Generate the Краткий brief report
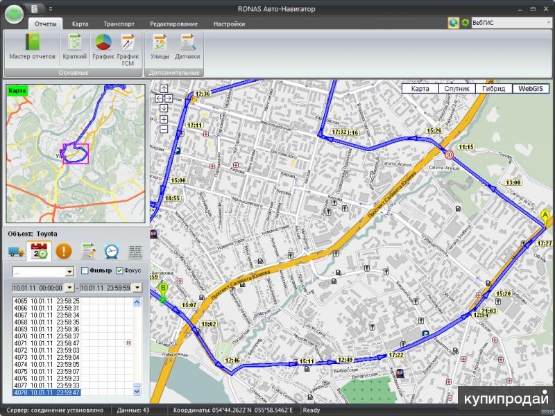The width and height of the screenshot is (555, 416). coord(75,46)
